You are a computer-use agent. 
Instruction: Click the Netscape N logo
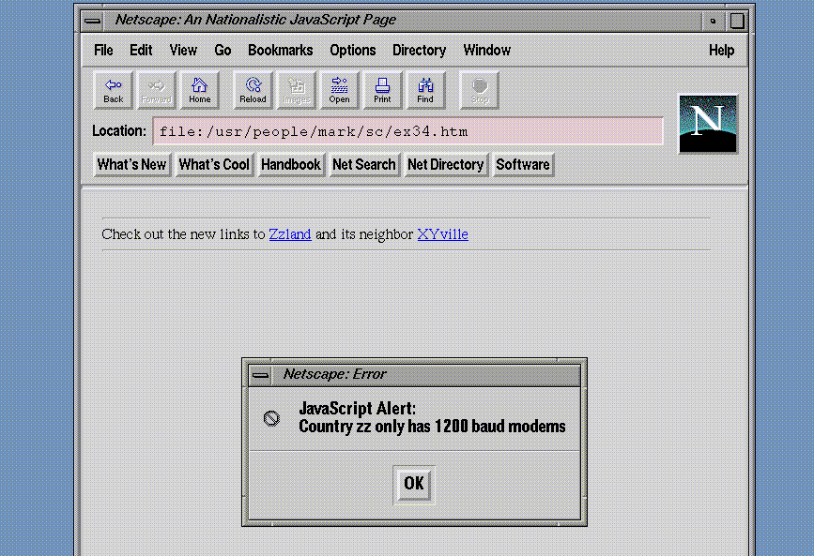[708, 124]
